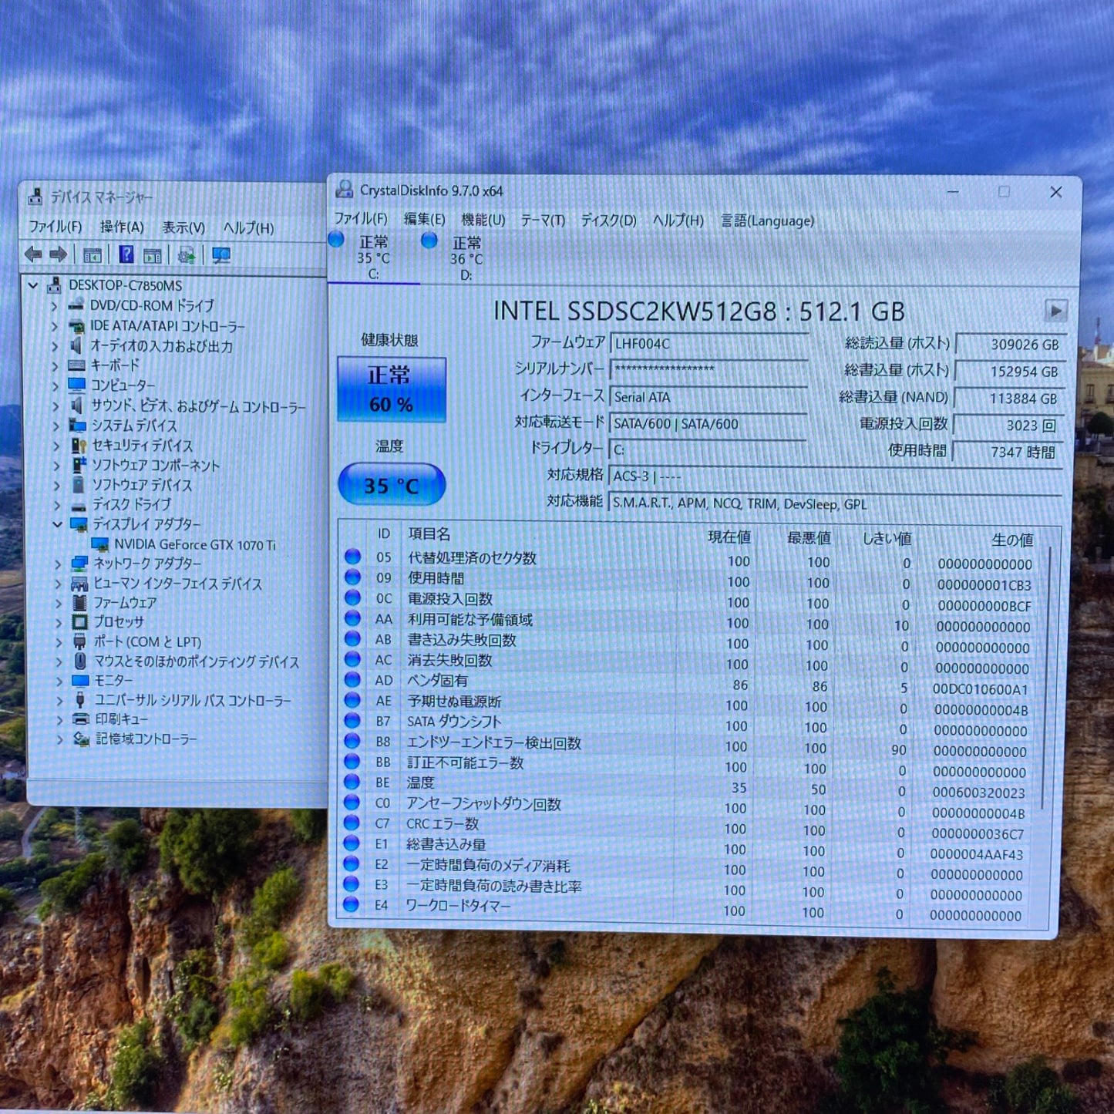Expand the DVD/CD-ROM ドライブ node
The width and height of the screenshot is (1114, 1114).
pyautogui.click(x=54, y=306)
